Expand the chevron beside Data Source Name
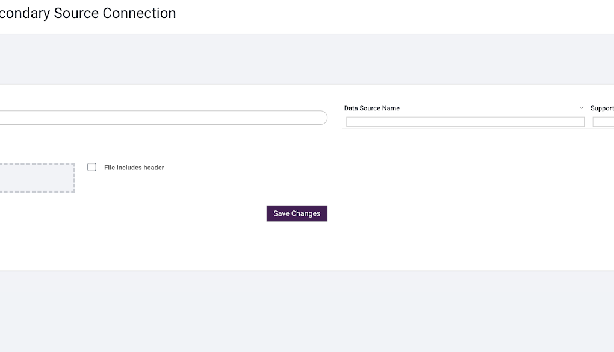Image resolution: width=614 pixels, height=352 pixels. click(581, 108)
